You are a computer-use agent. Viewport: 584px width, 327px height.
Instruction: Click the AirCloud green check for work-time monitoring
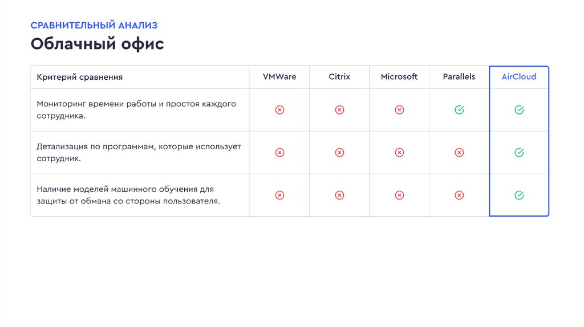pyautogui.click(x=519, y=110)
